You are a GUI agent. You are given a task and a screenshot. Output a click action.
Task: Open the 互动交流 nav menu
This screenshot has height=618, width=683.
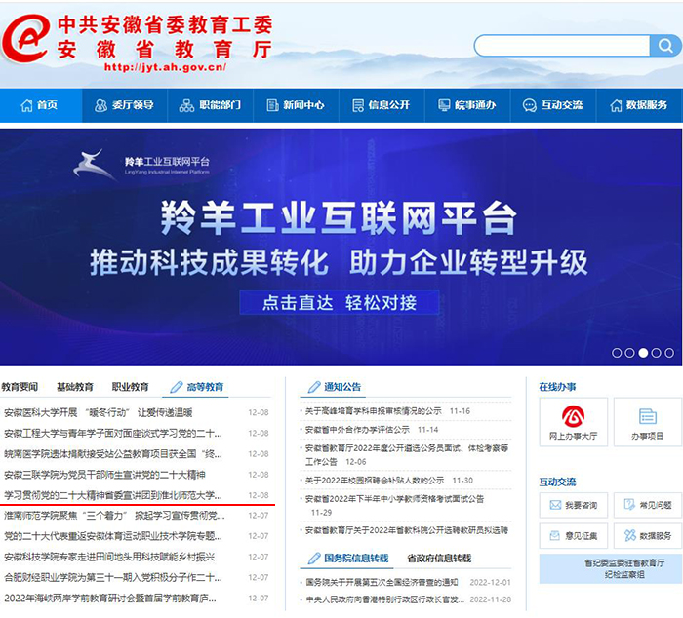(553, 105)
